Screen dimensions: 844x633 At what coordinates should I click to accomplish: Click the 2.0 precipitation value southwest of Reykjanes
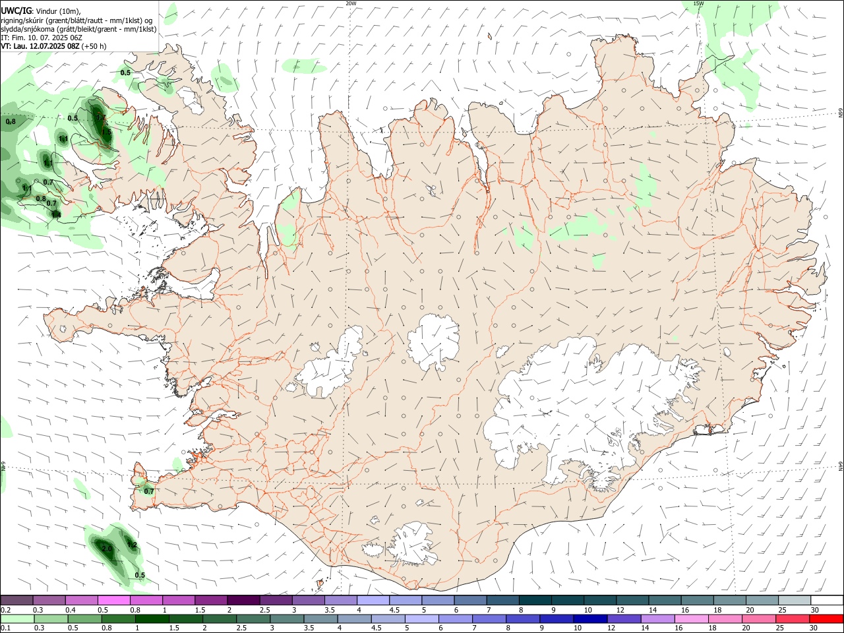point(107,549)
